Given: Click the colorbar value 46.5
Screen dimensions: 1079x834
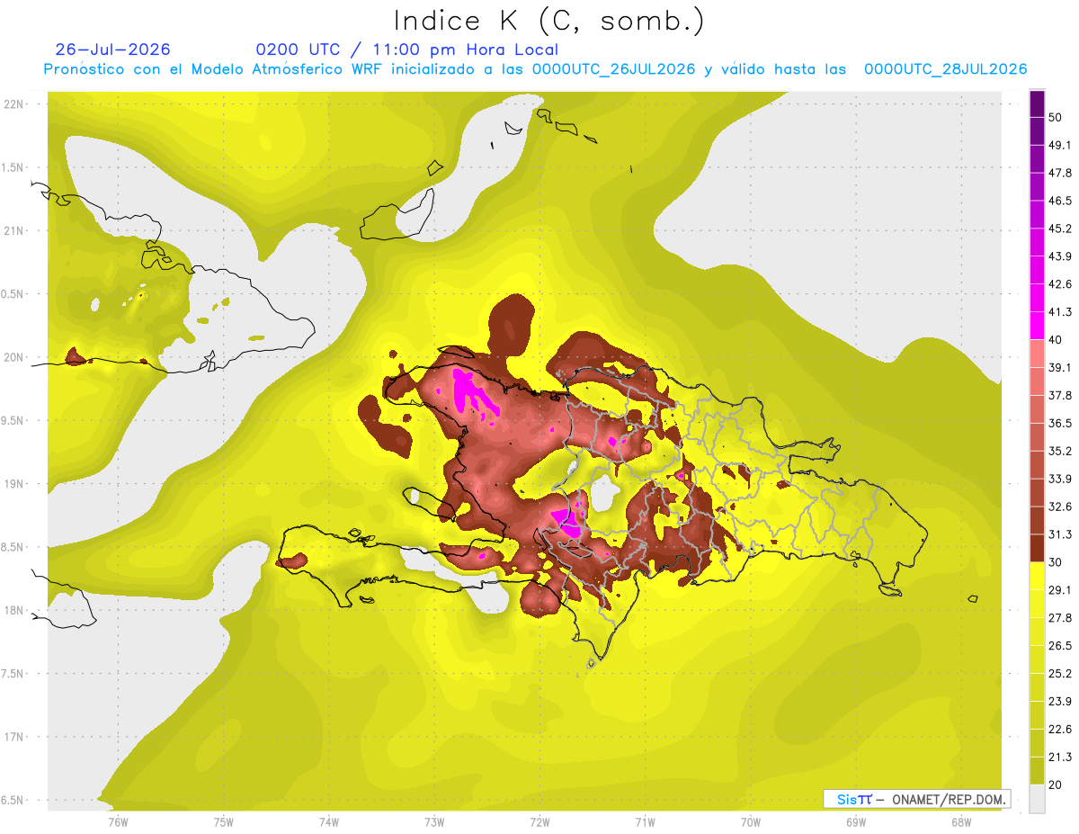Looking at the screenshot, I should tap(1060, 201).
